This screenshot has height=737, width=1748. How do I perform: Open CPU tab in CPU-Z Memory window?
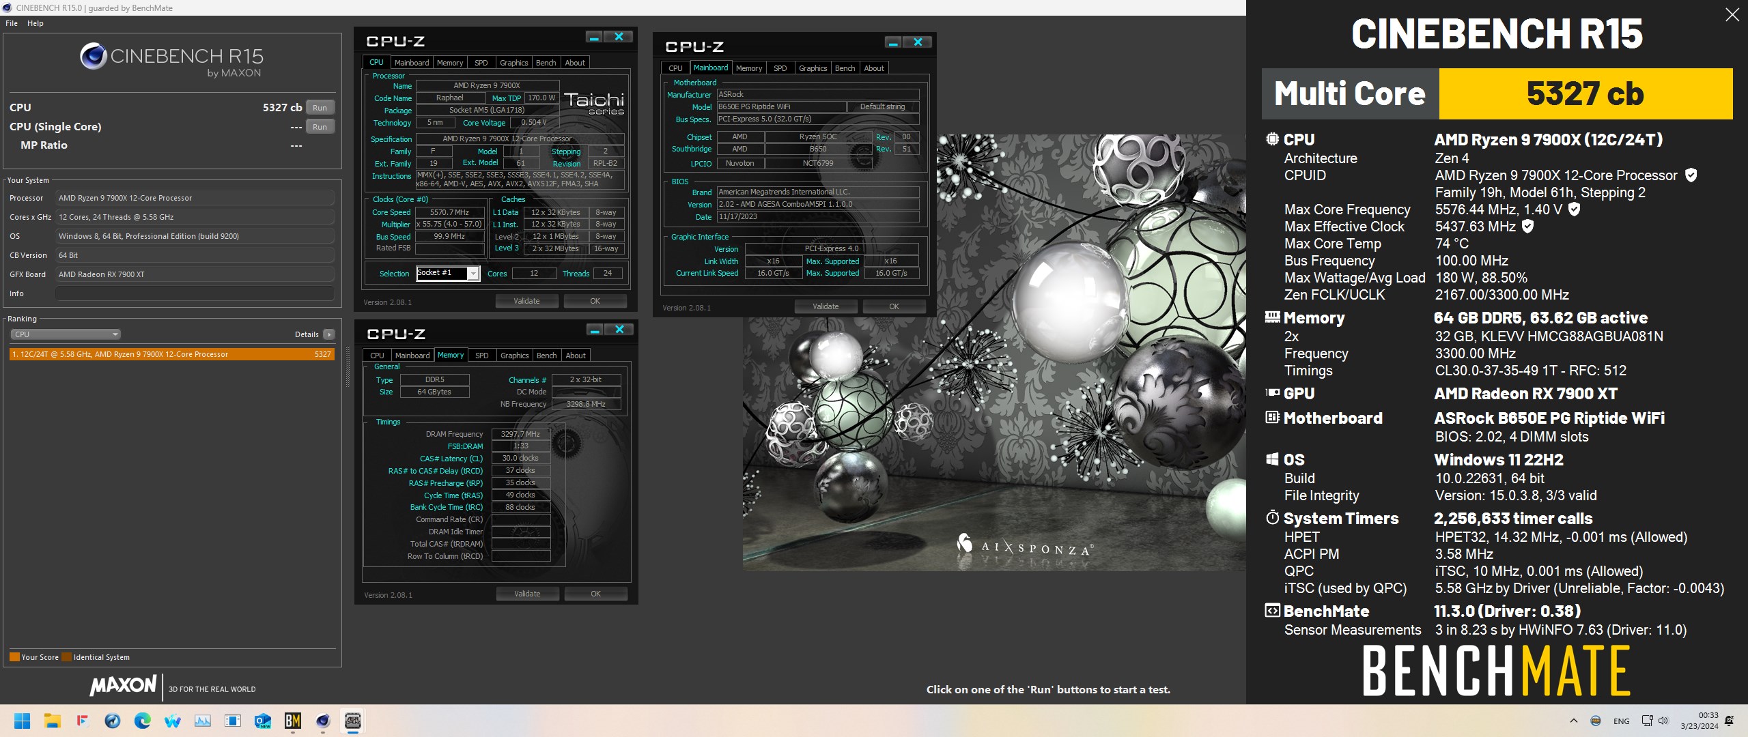click(377, 356)
